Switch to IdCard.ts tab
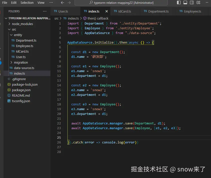 [x=125, y=11]
